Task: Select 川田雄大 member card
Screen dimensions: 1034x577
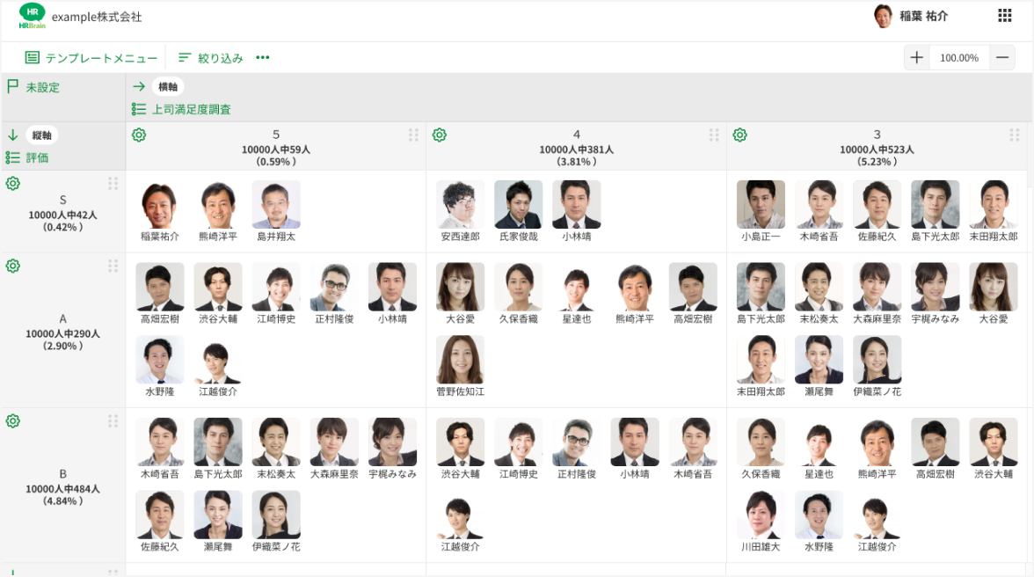Action: click(x=761, y=521)
